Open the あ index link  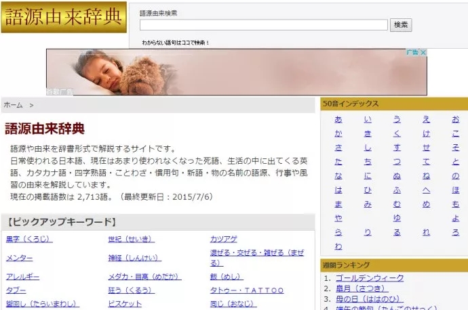(x=338, y=119)
